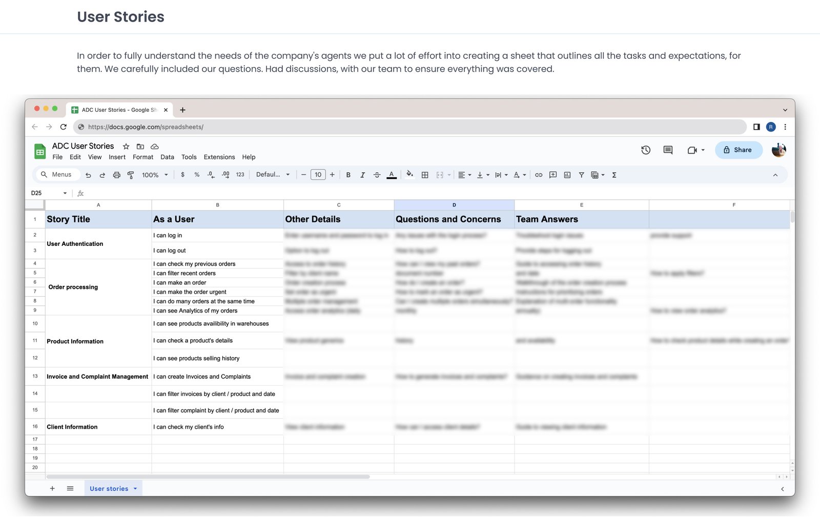The image size is (820, 520).
Task: Click the Share button
Action: [738, 150]
